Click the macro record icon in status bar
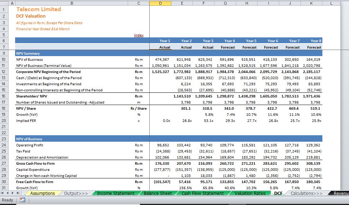This screenshot has width=349, height=205. point(22,200)
